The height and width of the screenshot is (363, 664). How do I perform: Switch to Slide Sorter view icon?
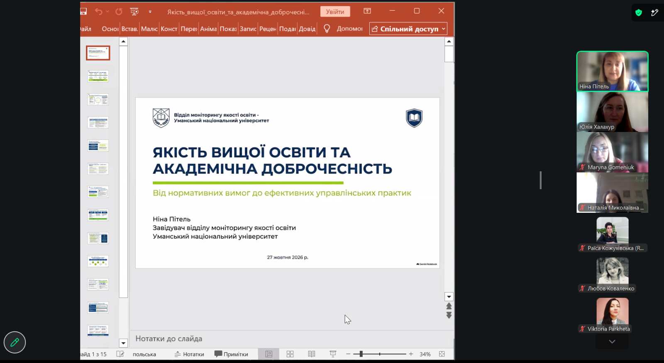290,354
